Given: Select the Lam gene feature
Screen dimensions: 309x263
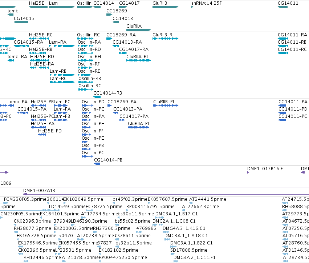Looking at the screenshot, I should click(62, 7).
